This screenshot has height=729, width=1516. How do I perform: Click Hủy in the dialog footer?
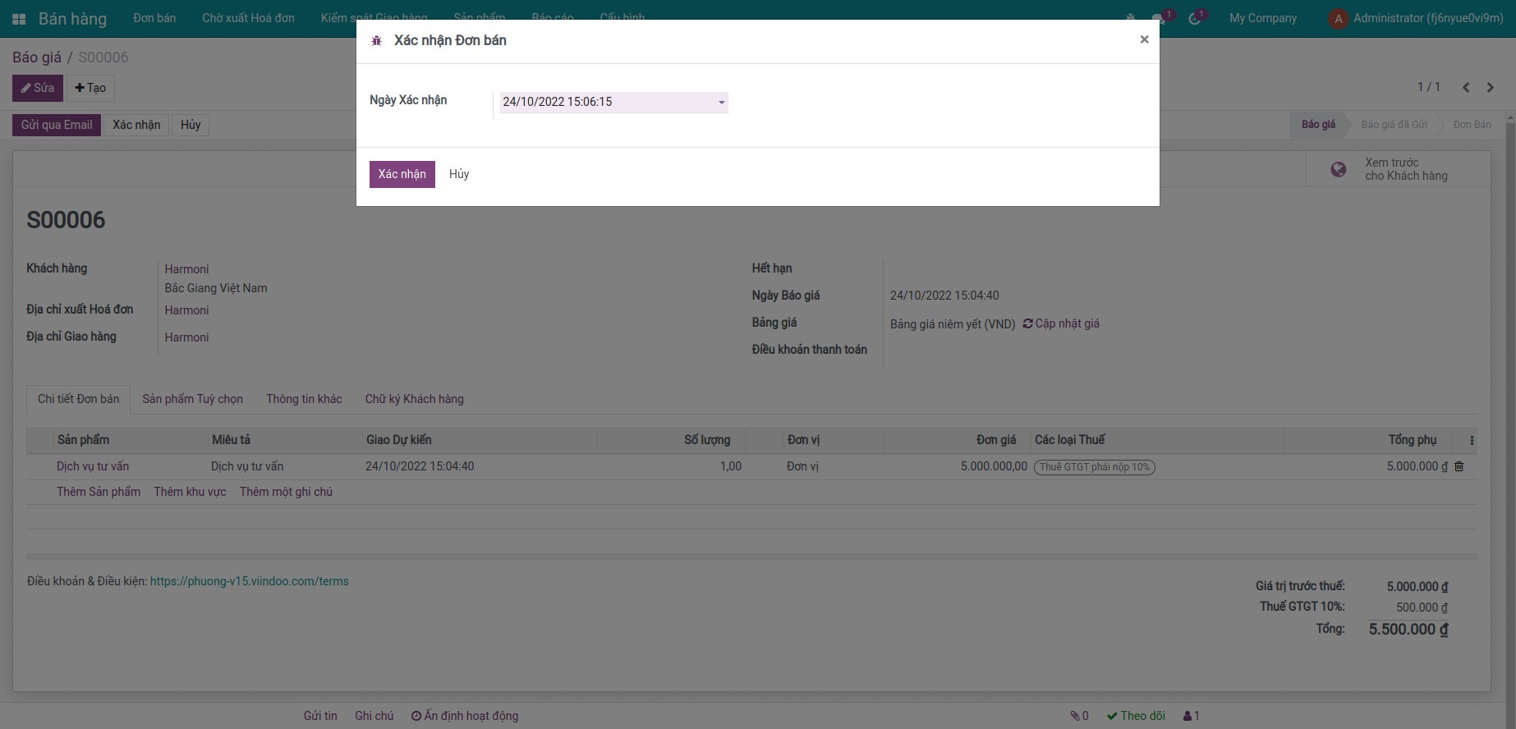point(459,174)
